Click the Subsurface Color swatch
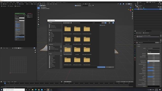This screenshot has height=91, width=162. (154, 61)
